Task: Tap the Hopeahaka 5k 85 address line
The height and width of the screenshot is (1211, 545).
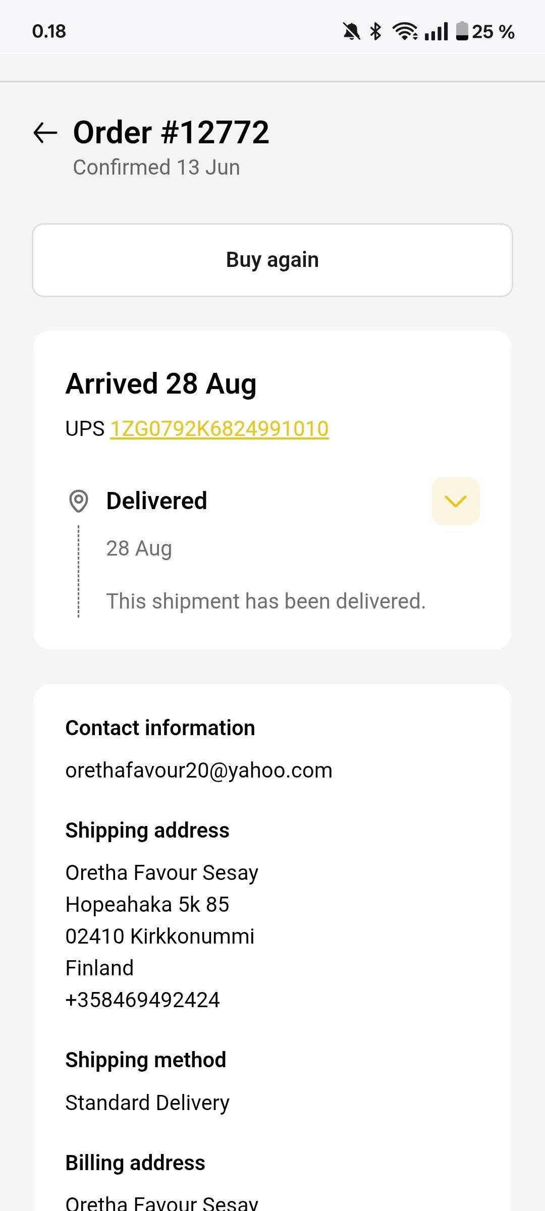Action: pos(147,905)
